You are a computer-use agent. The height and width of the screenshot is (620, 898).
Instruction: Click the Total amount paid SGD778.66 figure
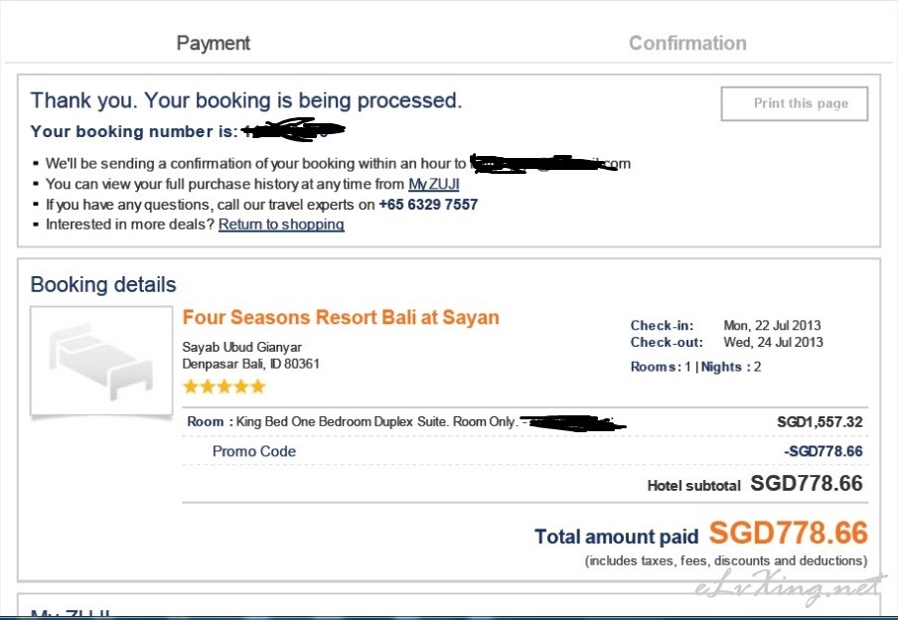click(789, 533)
